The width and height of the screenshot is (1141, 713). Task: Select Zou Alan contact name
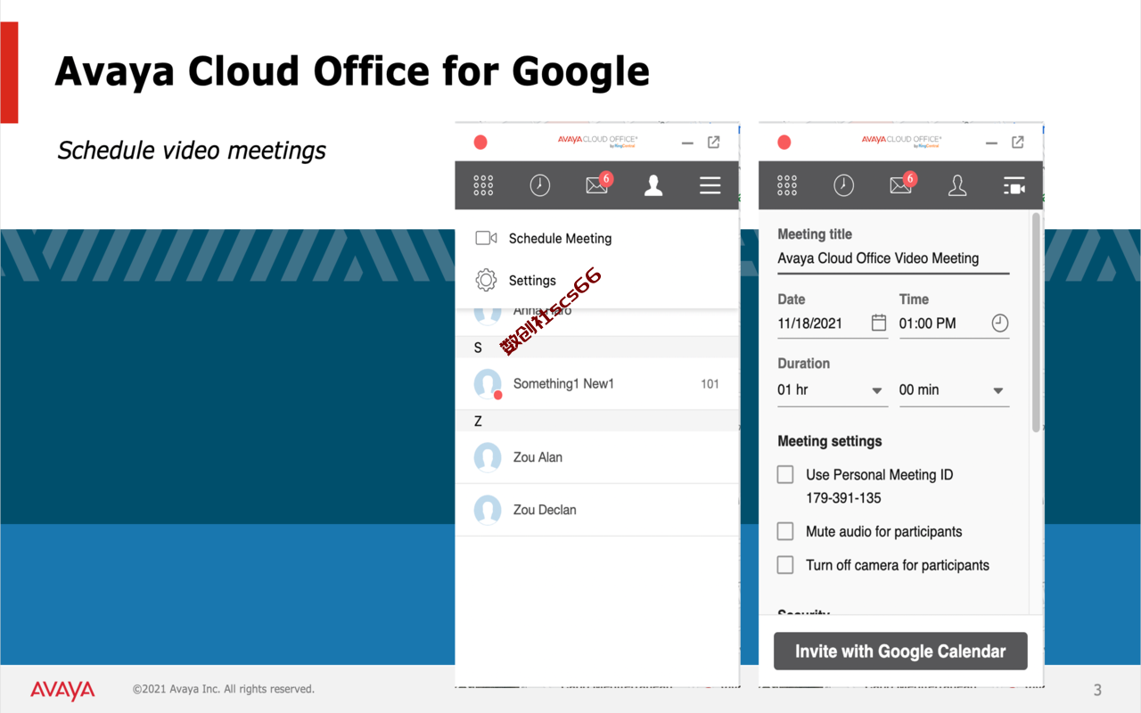(538, 457)
